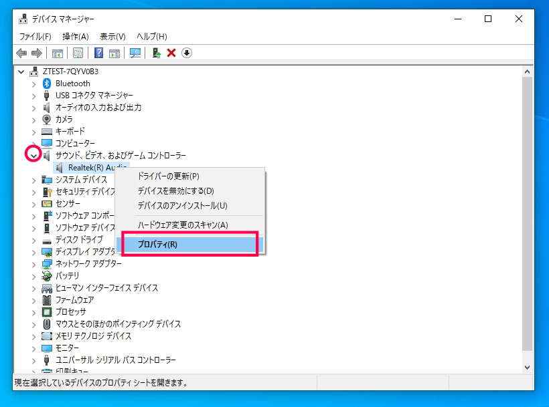
Task: Click the keyboard icon beside キーボード
Action: tap(47, 132)
